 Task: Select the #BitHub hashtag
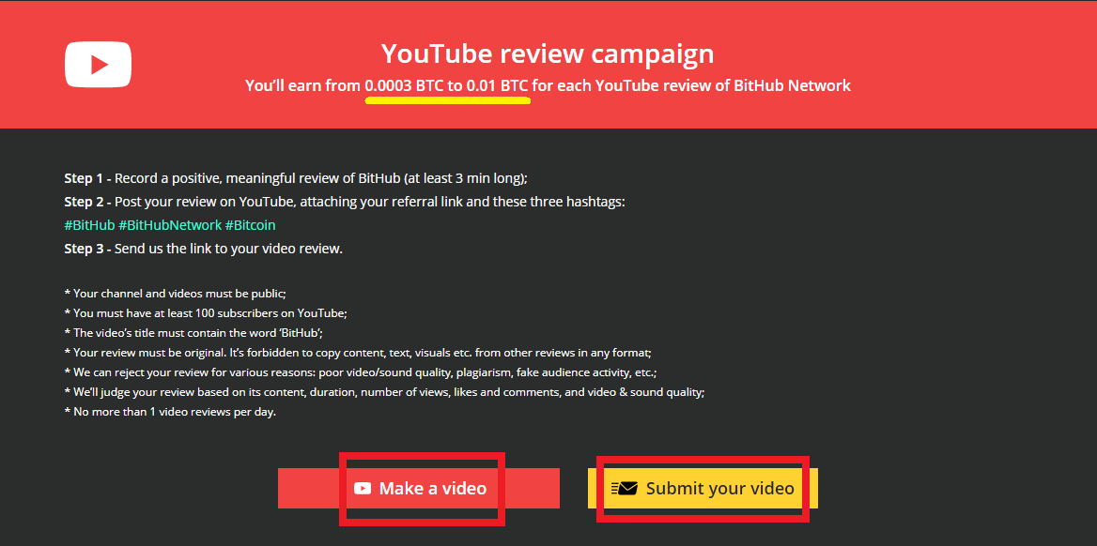(x=89, y=226)
